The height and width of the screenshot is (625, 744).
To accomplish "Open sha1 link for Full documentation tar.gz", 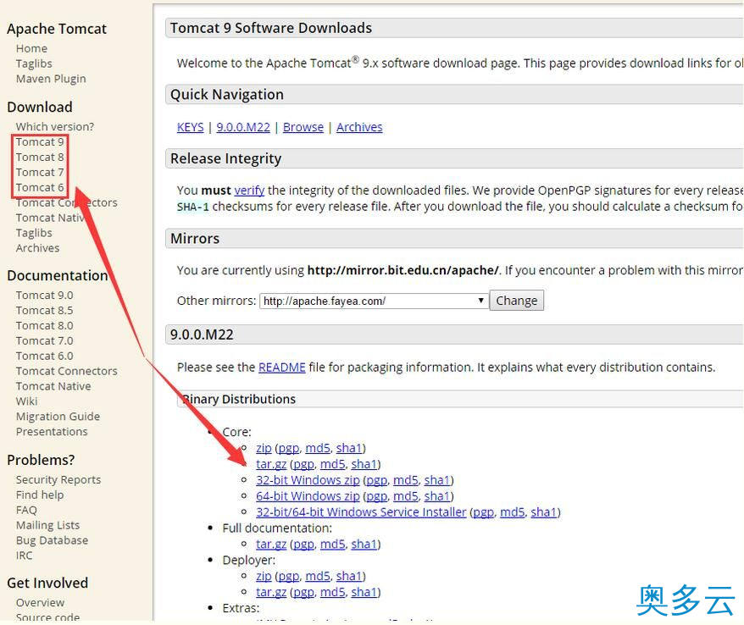I will [x=364, y=544].
